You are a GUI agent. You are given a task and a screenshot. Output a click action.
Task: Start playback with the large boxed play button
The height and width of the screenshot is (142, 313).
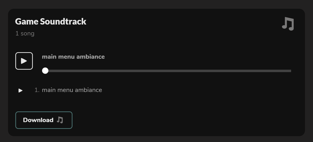pyautogui.click(x=24, y=61)
